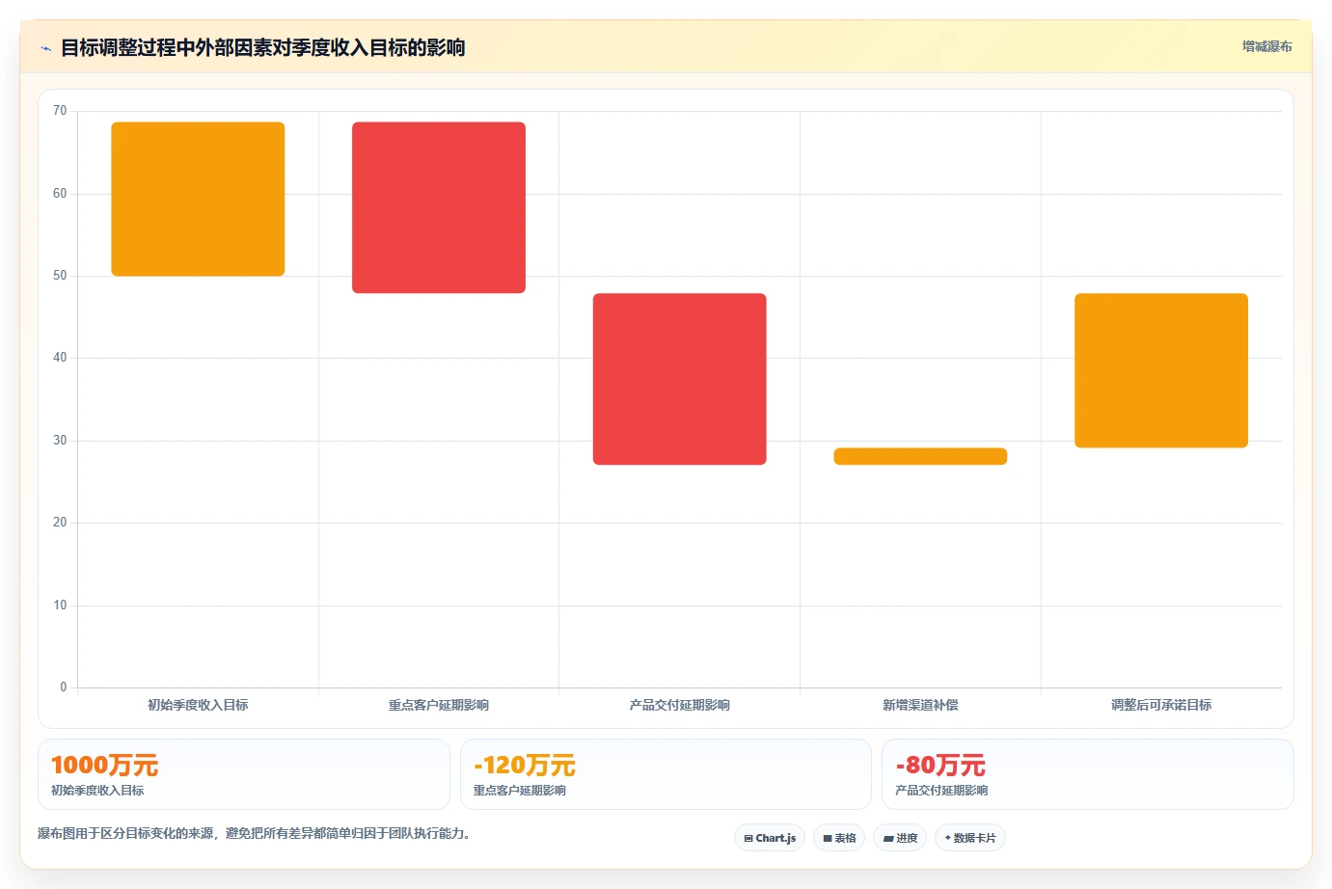Select the orange 调整后可承诺目标 bar
1332x889 pixels.
click(x=1161, y=370)
